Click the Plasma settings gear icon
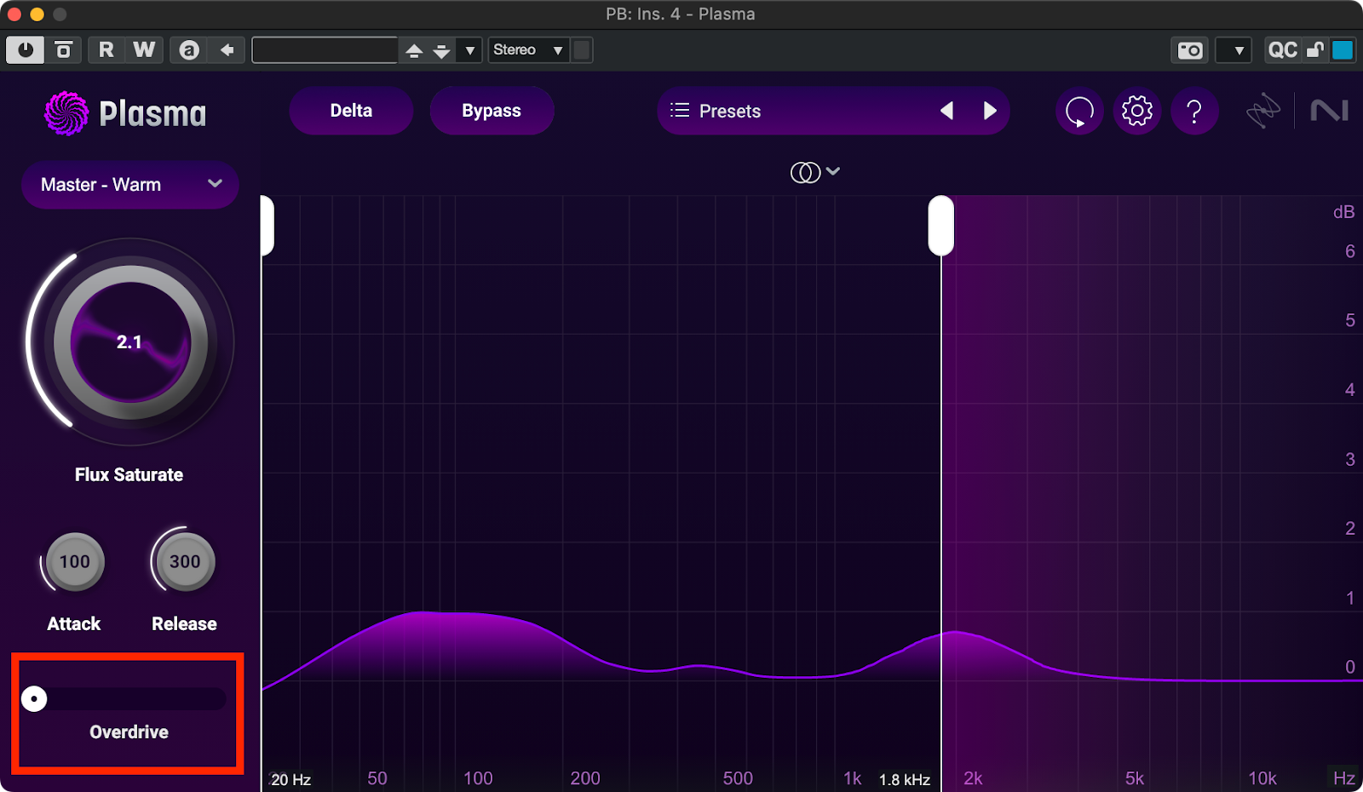 click(x=1136, y=111)
